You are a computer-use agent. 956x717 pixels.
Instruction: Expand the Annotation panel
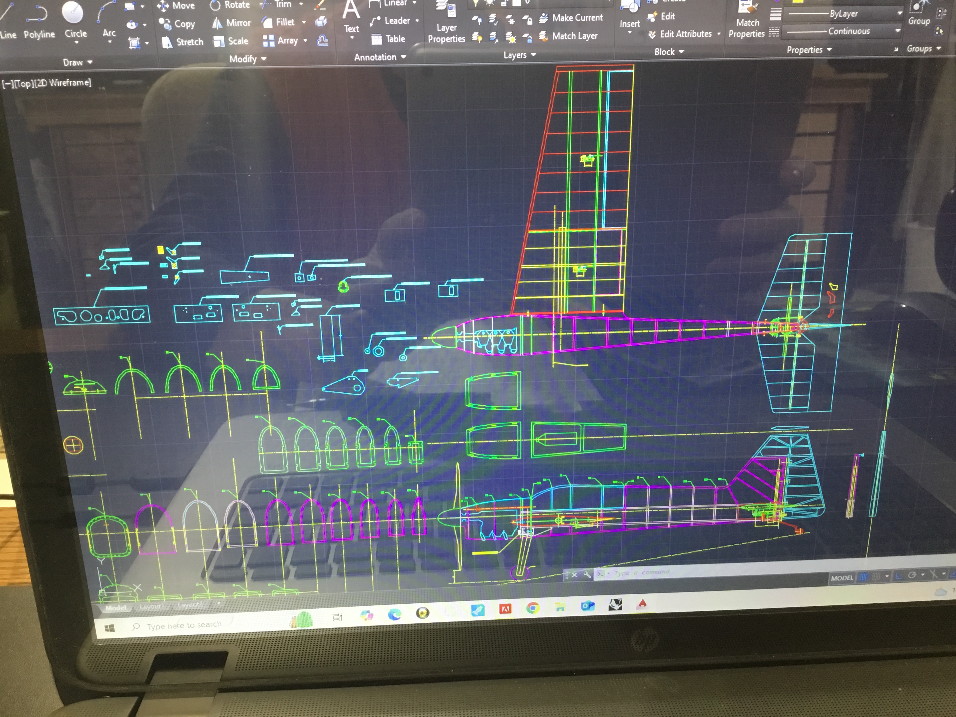tap(380, 57)
